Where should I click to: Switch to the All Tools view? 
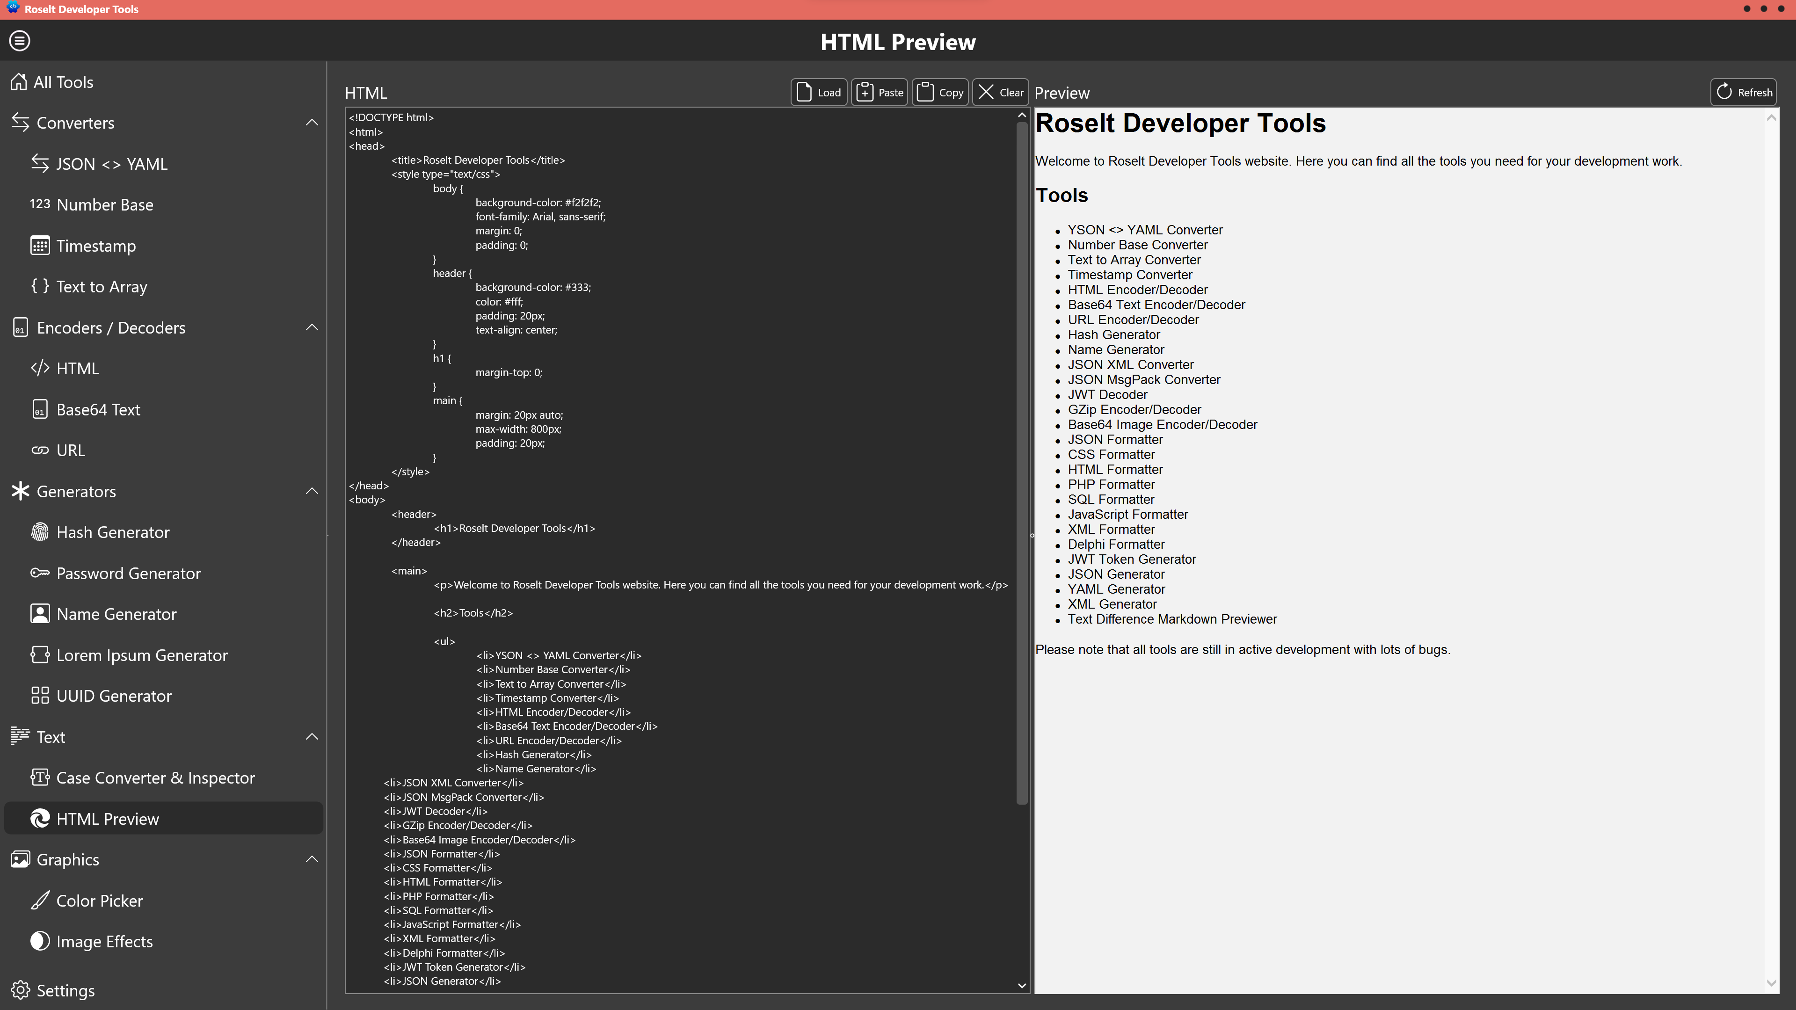pyautogui.click(x=64, y=81)
